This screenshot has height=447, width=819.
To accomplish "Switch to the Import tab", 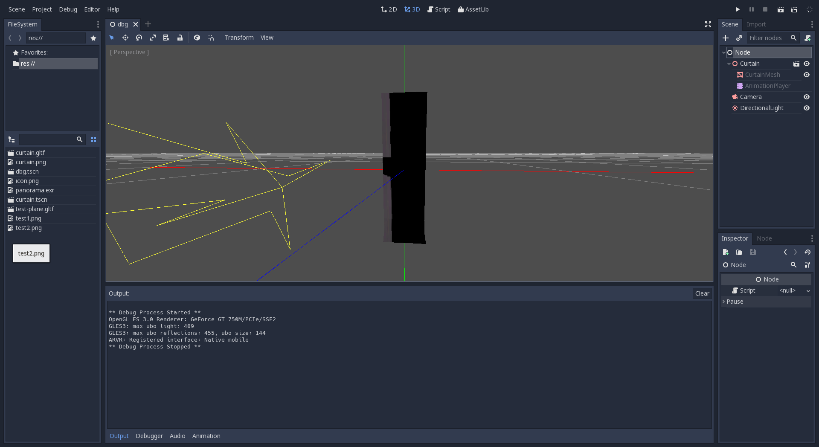I will tap(756, 24).
